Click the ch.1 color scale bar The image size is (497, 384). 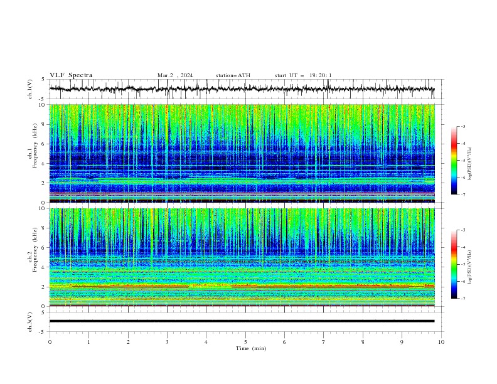tap(454, 161)
